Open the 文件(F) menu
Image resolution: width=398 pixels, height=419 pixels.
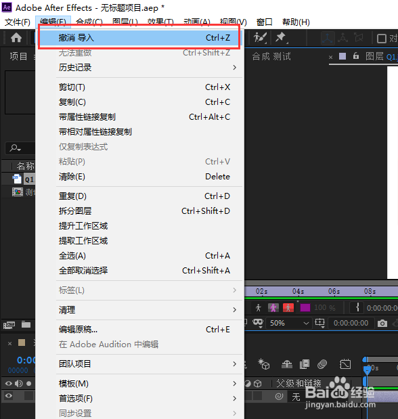pyautogui.click(x=18, y=22)
